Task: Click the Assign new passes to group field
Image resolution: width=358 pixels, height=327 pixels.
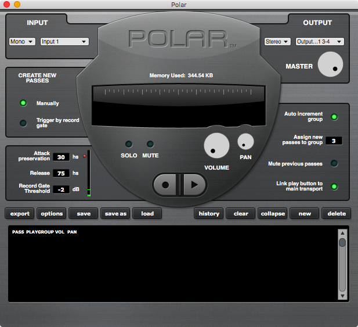Action: 334,141
